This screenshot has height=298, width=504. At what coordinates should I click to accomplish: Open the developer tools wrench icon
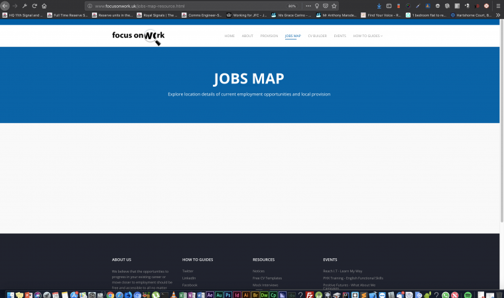tap(25, 6)
